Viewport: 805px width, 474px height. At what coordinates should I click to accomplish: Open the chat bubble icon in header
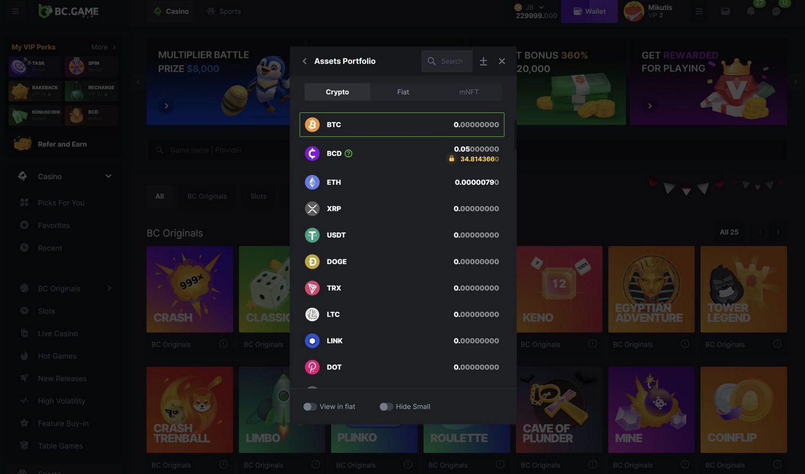[776, 11]
